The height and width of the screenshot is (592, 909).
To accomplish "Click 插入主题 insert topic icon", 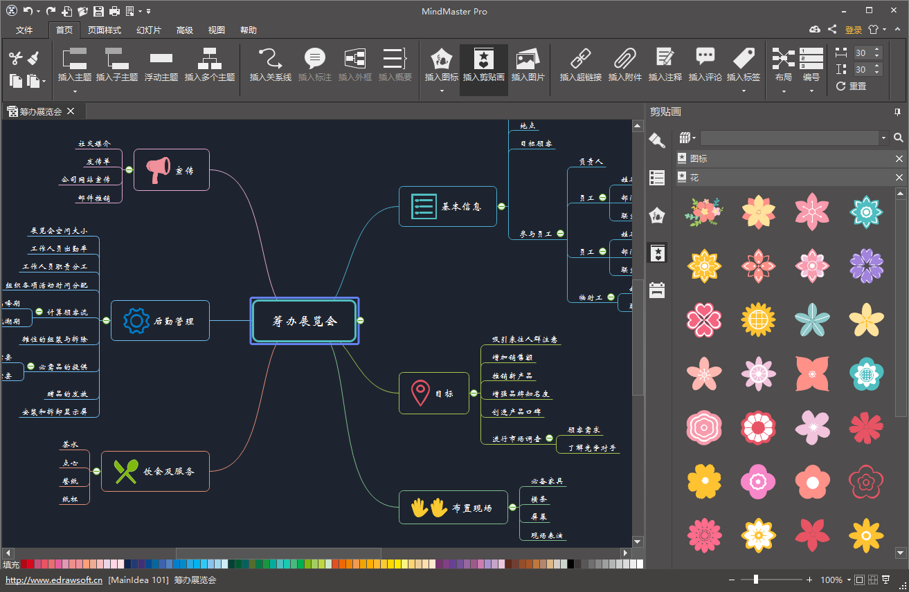I will [75, 59].
